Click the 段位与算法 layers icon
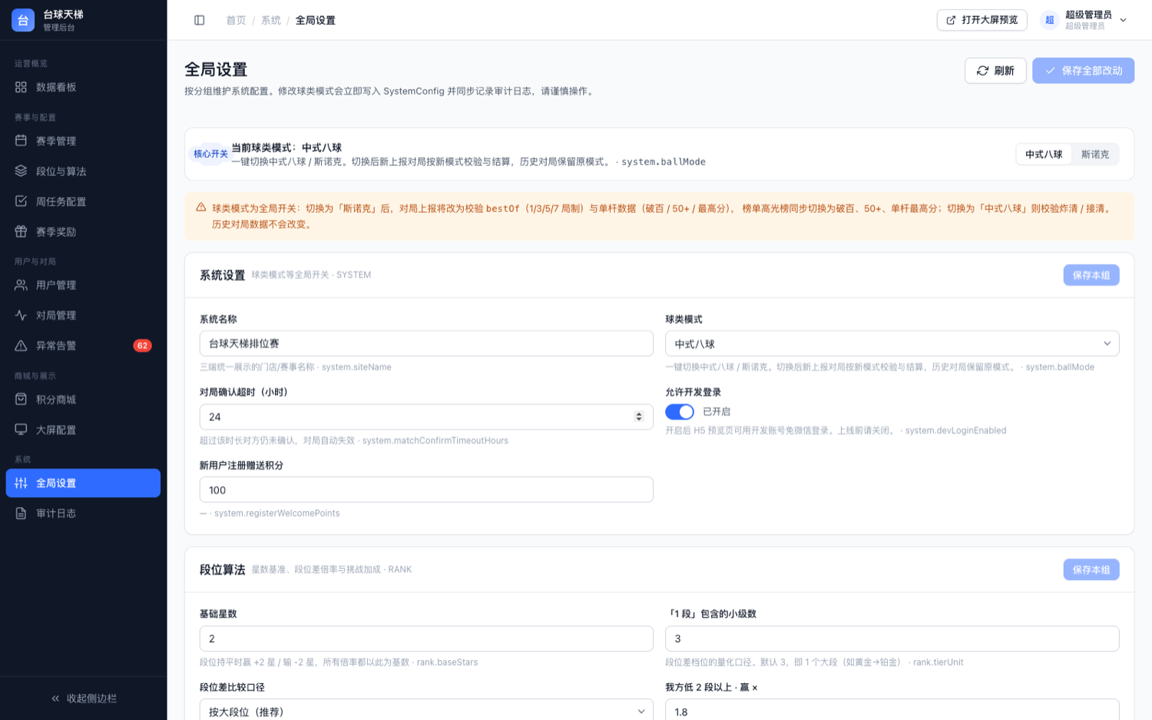This screenshot has height=720, width=1152. tap(21, 171)
